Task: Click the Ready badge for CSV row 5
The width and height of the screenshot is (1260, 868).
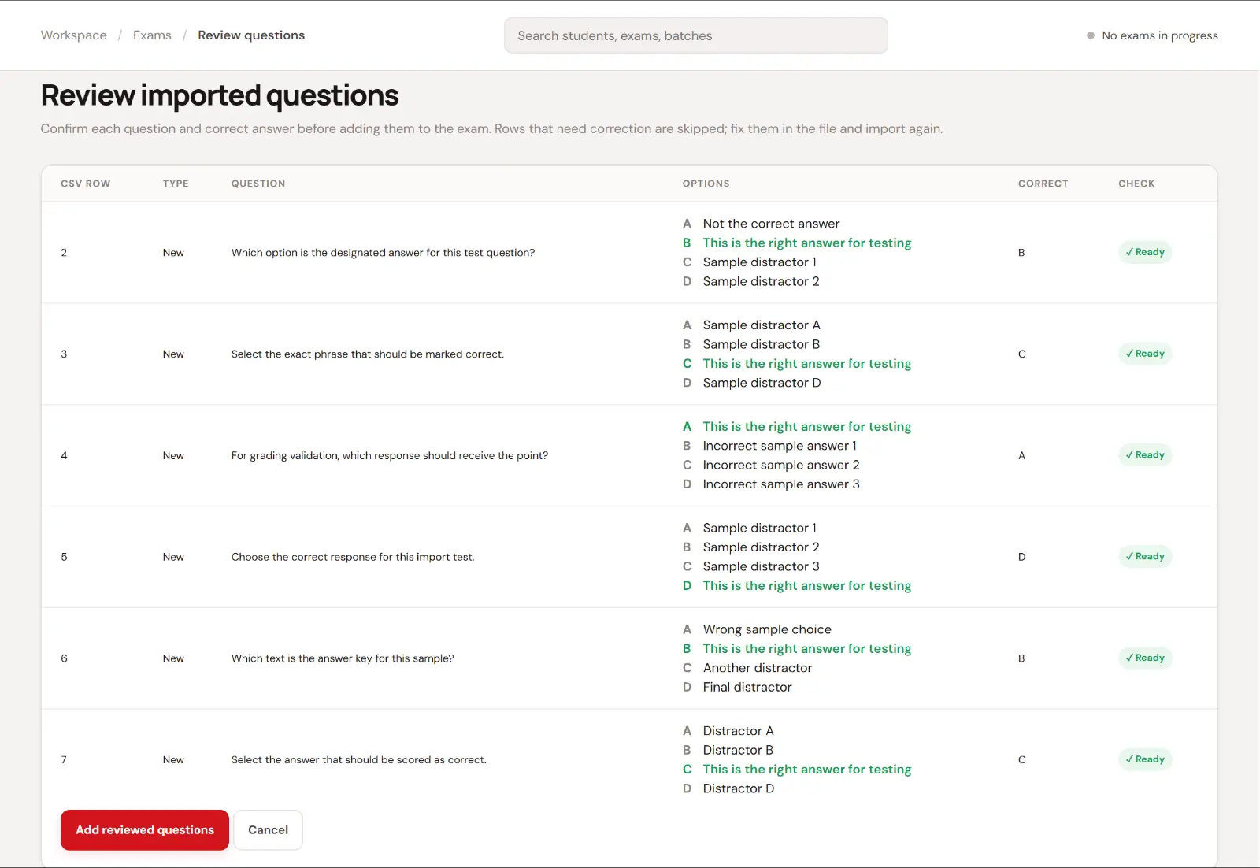Action: [x=1145, y=557]
